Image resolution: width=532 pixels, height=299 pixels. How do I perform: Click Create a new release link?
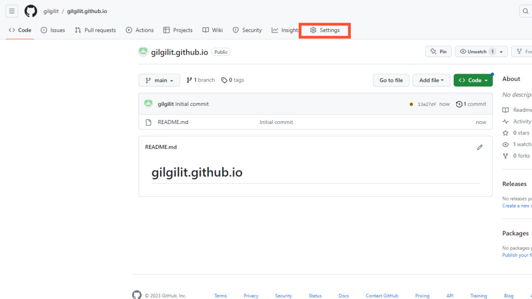pyautogui.click(x=516, y=206)
